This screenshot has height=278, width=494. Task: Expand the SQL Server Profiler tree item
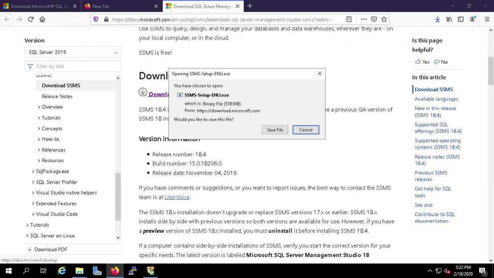[56, 182]
